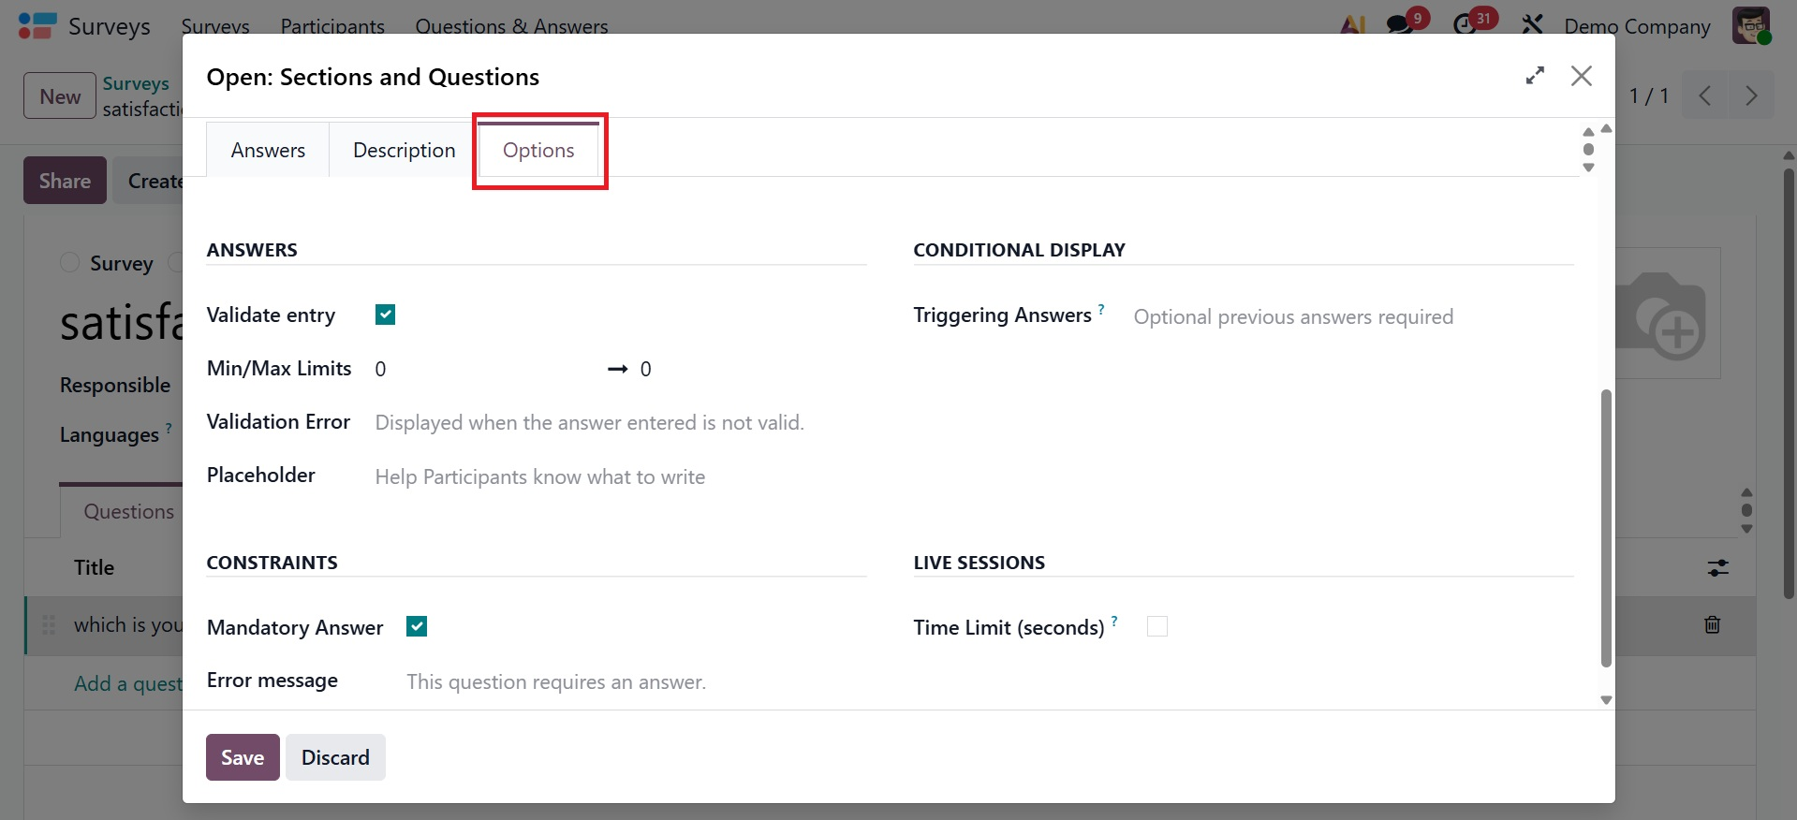
Task: Discard the question changes
Action: (335, 757)
